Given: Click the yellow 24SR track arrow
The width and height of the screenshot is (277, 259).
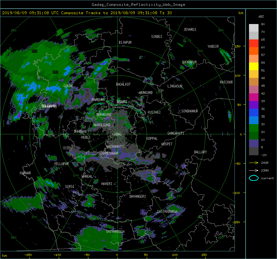Looking at the screenshot, I should point(254,163).
